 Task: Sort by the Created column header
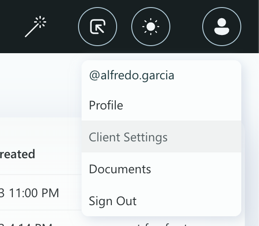(17, 154)
